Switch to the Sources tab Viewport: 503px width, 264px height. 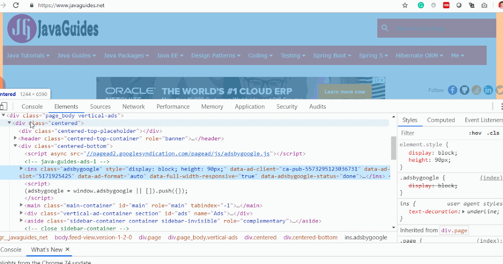100,106
